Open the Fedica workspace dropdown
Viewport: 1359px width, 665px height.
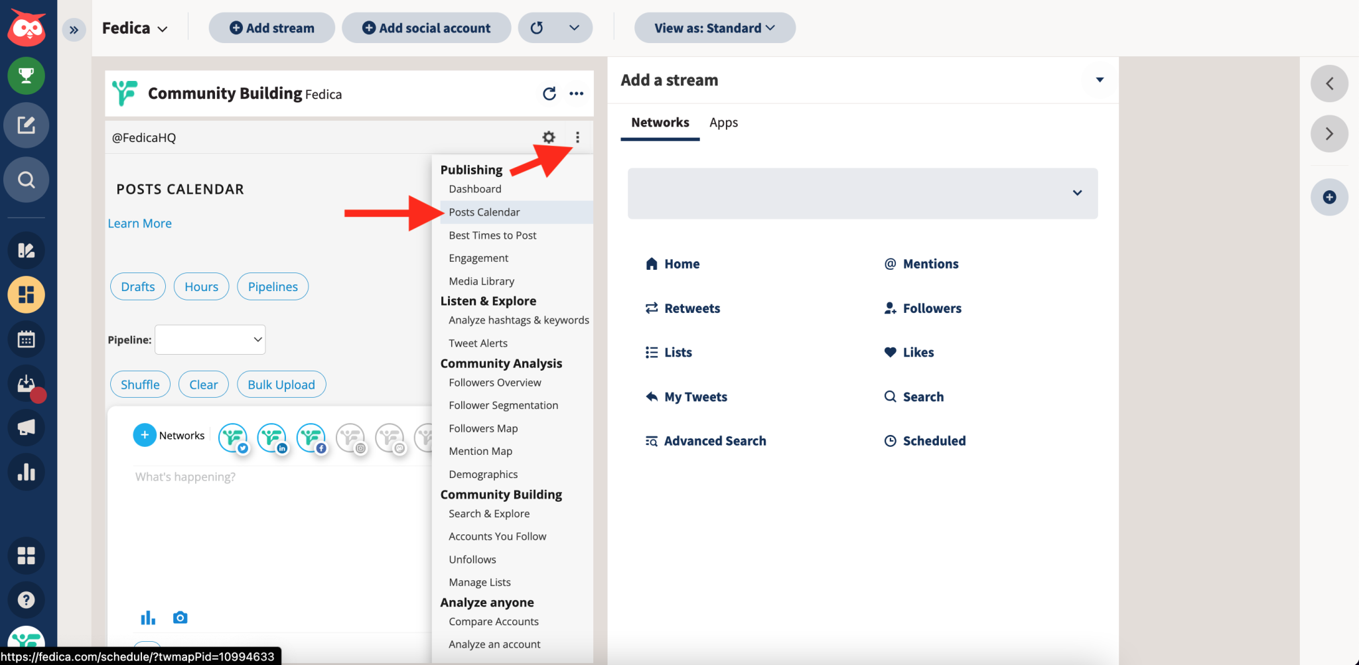136,28
